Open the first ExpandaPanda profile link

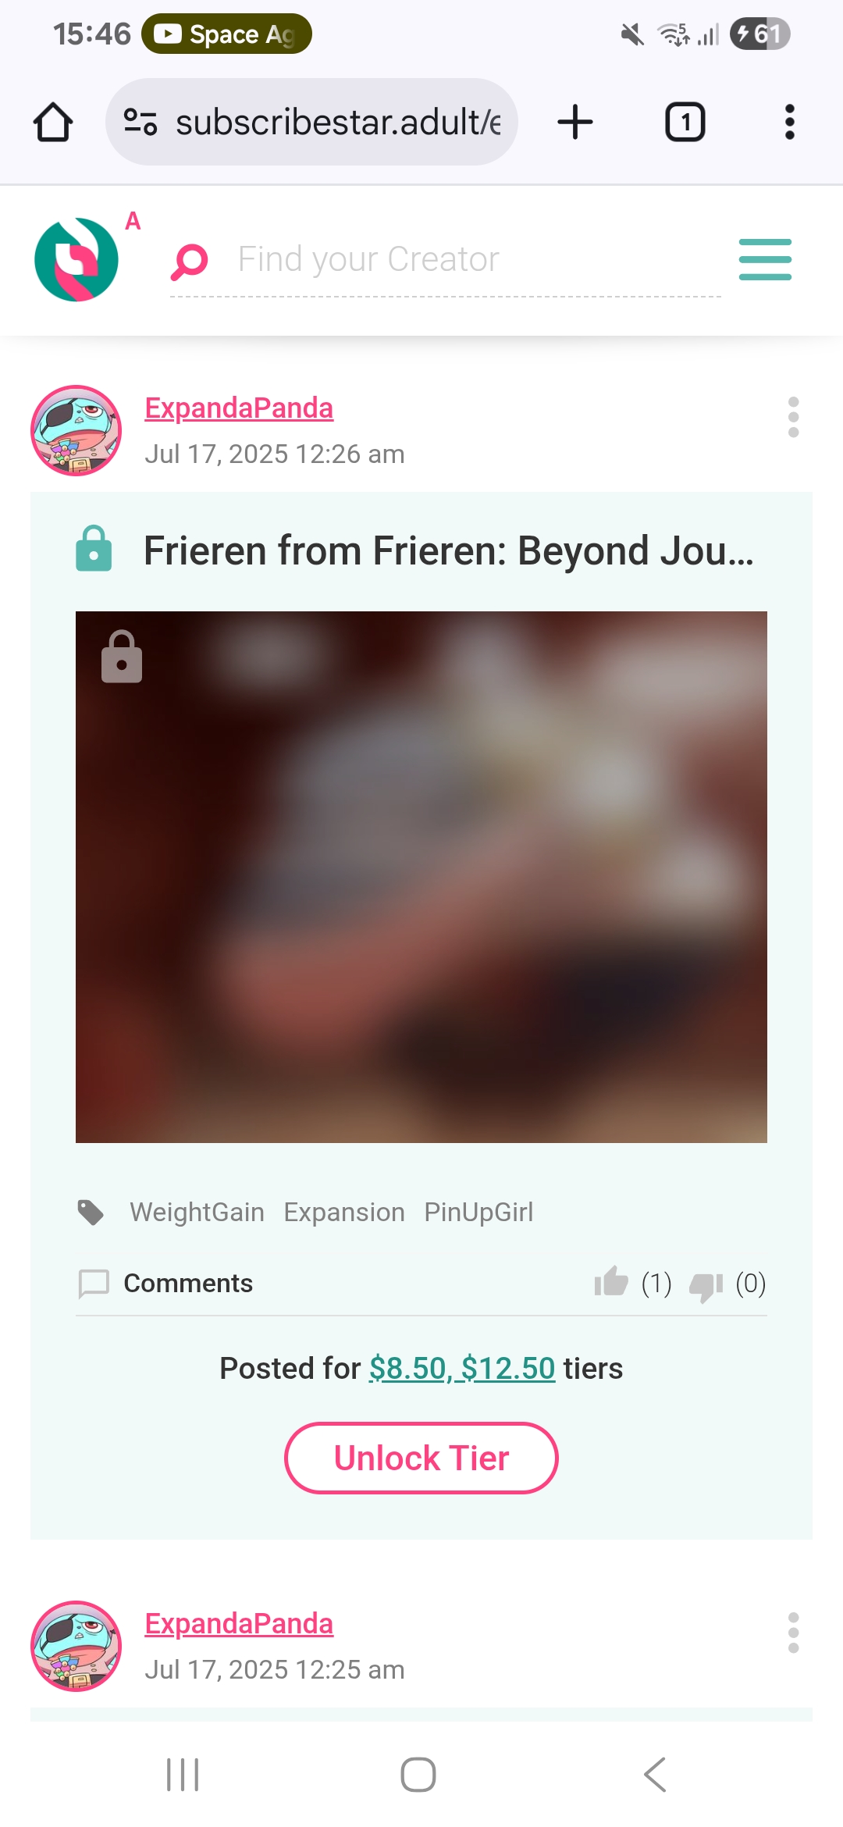click(x=239, y=408)
